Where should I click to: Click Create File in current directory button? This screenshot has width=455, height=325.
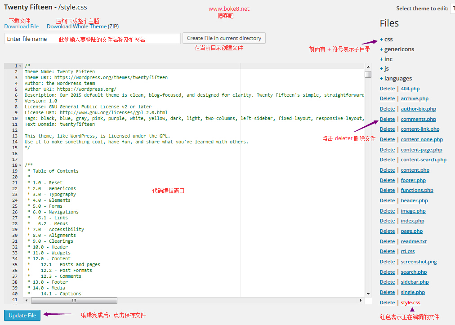(x=224, y=38)
